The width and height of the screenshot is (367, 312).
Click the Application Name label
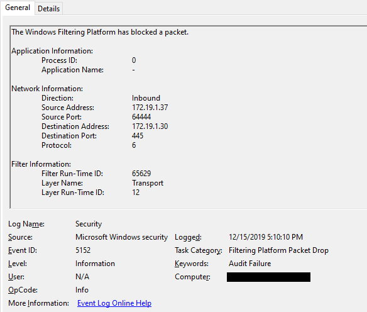72,70
